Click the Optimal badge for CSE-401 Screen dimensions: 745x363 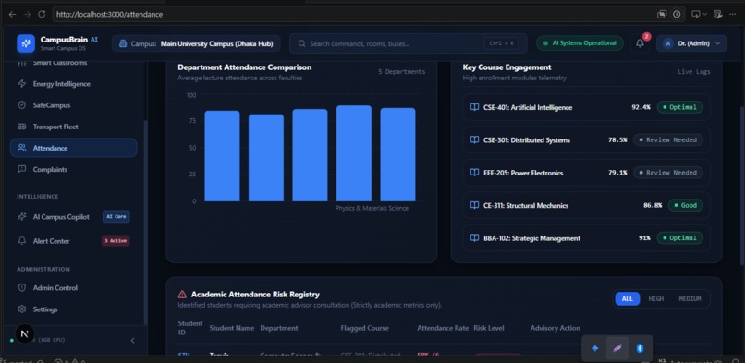[680, 107]
